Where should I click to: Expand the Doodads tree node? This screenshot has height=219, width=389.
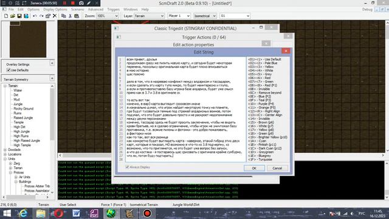(x=5, y=150)
